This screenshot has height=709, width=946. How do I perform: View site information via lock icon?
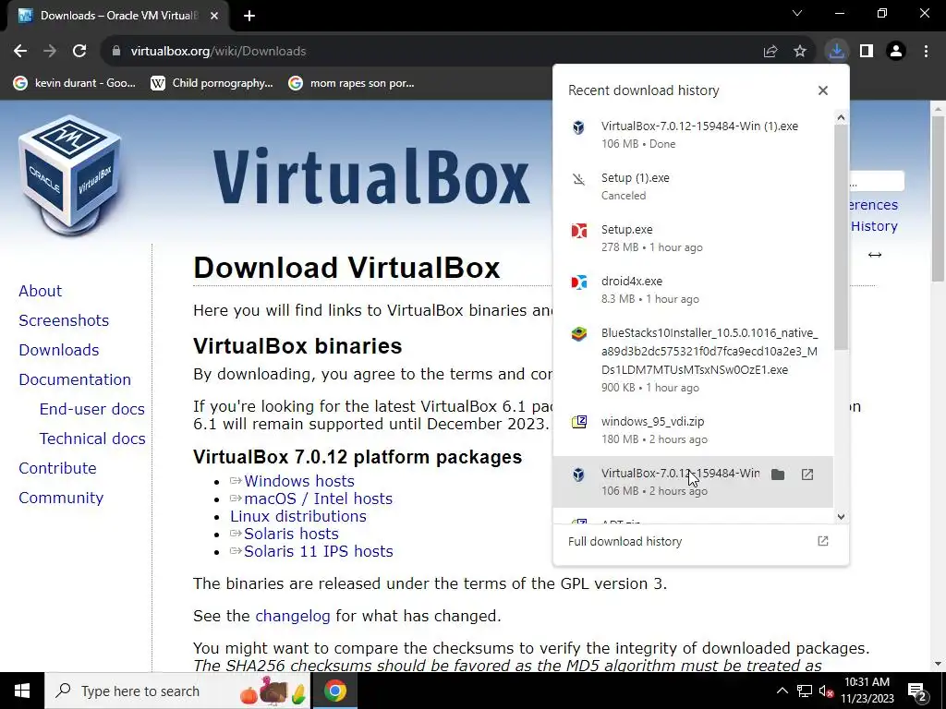[x=116, y=52]
